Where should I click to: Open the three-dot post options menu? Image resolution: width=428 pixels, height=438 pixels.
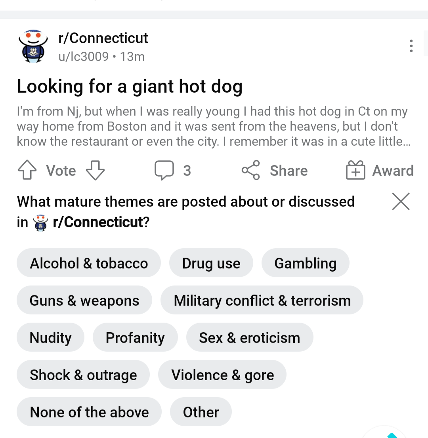click(411, 46)
